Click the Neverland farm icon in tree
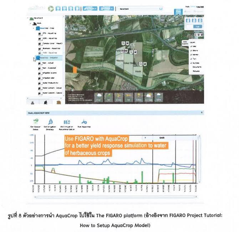239x232 pixels. 31,19
